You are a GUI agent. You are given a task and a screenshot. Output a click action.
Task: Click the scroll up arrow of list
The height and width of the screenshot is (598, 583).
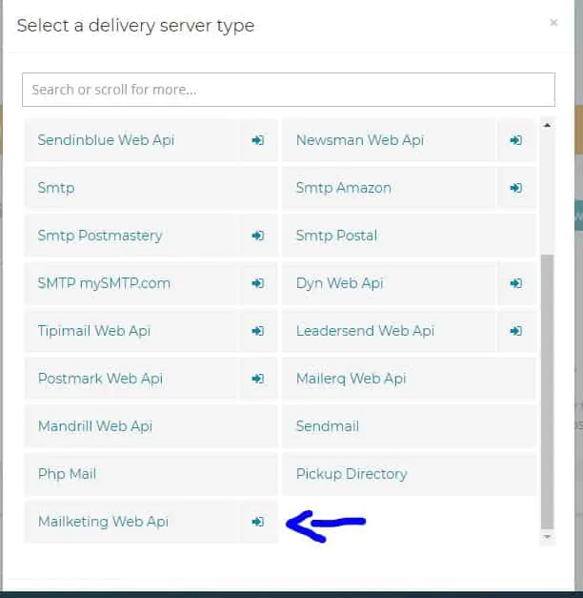(x=547, y=124)
